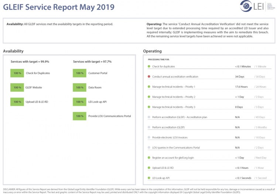Viewport: 277px width, 194px height.
Task: Click the green 100 % box for GLEIF Website
Action: 17,87
